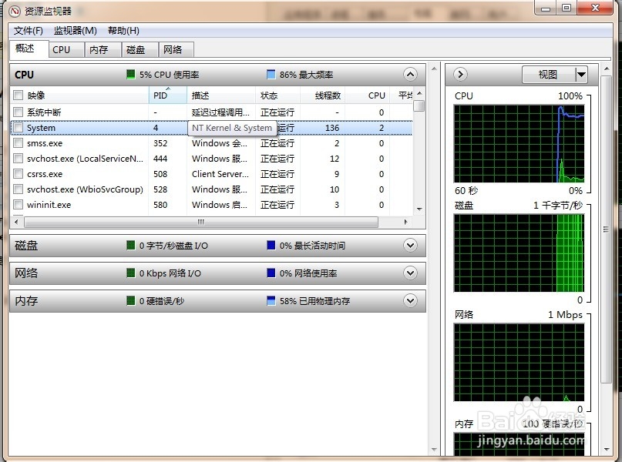Click the horizontal scrollbar under the process list
This screenshot has width=622, height=462.
click(200, 222)
